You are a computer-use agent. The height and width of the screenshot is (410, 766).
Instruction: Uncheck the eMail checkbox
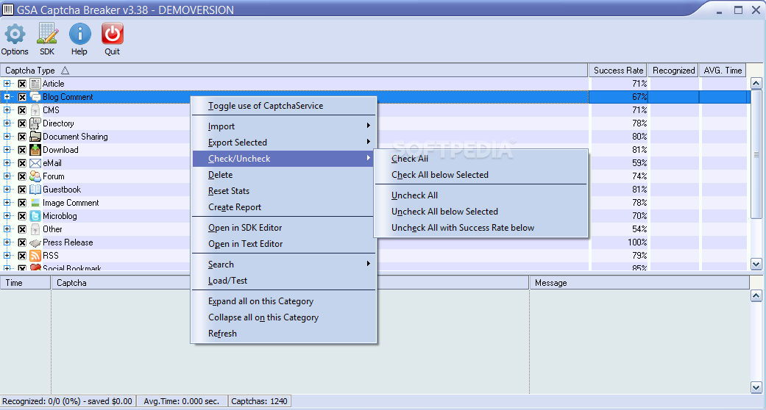coord(22,163)
